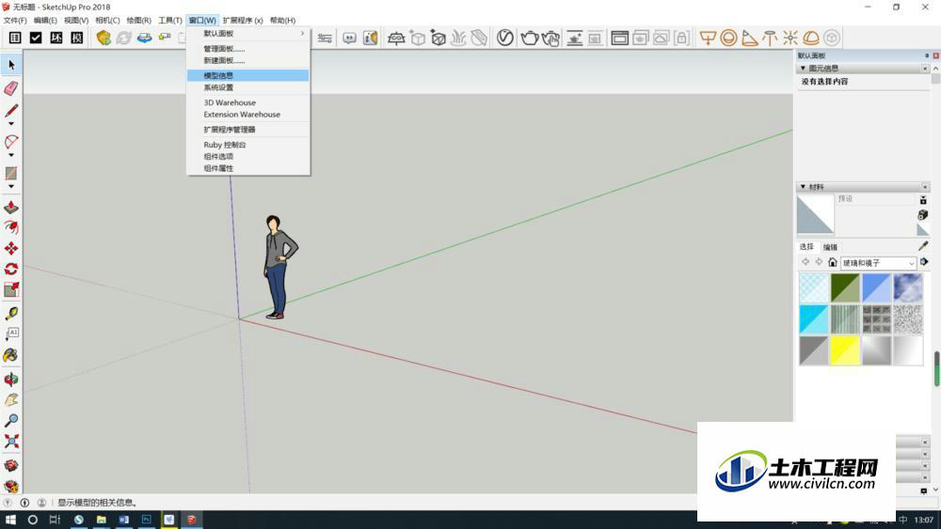Expand the 默认面板 submenu arrow

pyautogui.click(x=302, y=34)
